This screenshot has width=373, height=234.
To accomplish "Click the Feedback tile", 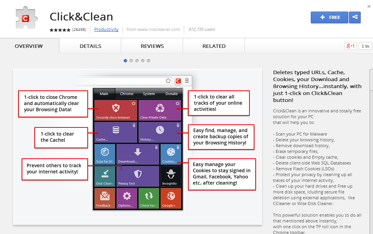I will click(x=105, y=198).
